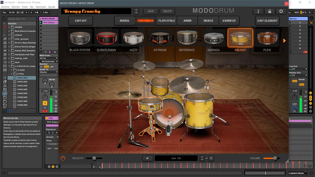Toggle the Mixer section show button
Viewport: 315px width, 177px height.
click(x=311, y=104)
